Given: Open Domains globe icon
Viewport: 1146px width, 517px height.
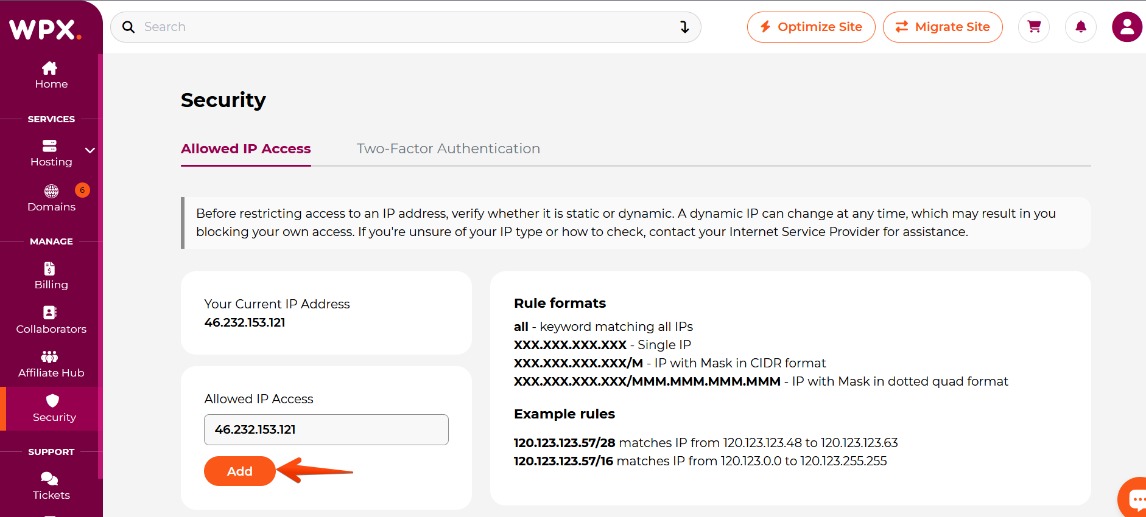Looking at the screenshot, I should pos(51,191).
